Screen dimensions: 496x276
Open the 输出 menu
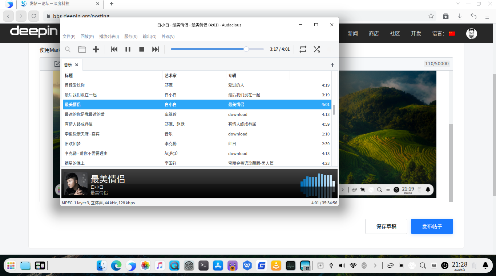click(150, 36)
